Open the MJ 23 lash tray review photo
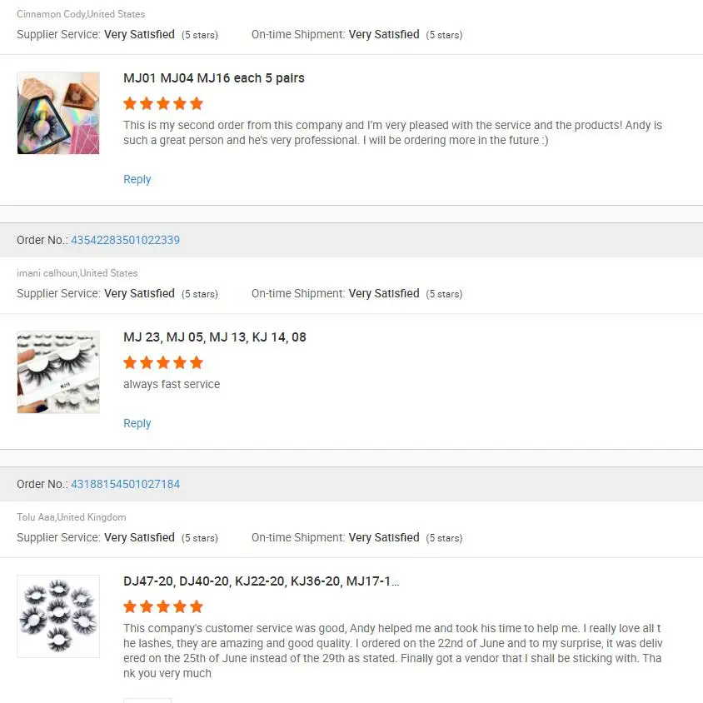Image resolution: width=703 pixels, height=703 pixels. [58, 371]
